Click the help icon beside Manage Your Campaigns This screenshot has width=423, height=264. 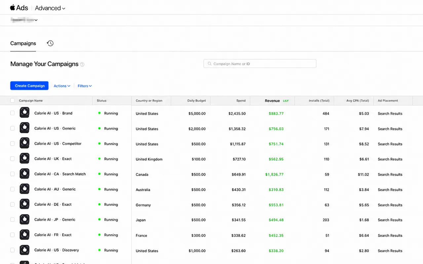(x=82, y=64)
